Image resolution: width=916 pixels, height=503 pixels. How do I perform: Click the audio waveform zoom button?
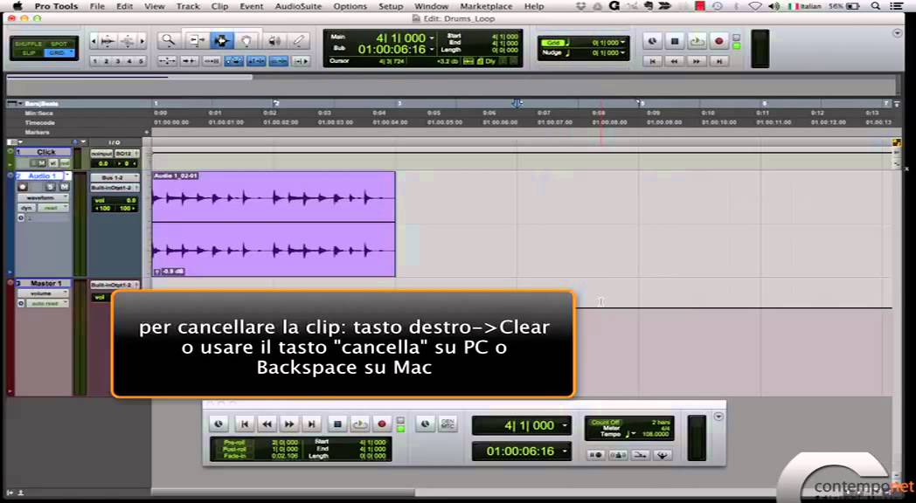(108, 41)
